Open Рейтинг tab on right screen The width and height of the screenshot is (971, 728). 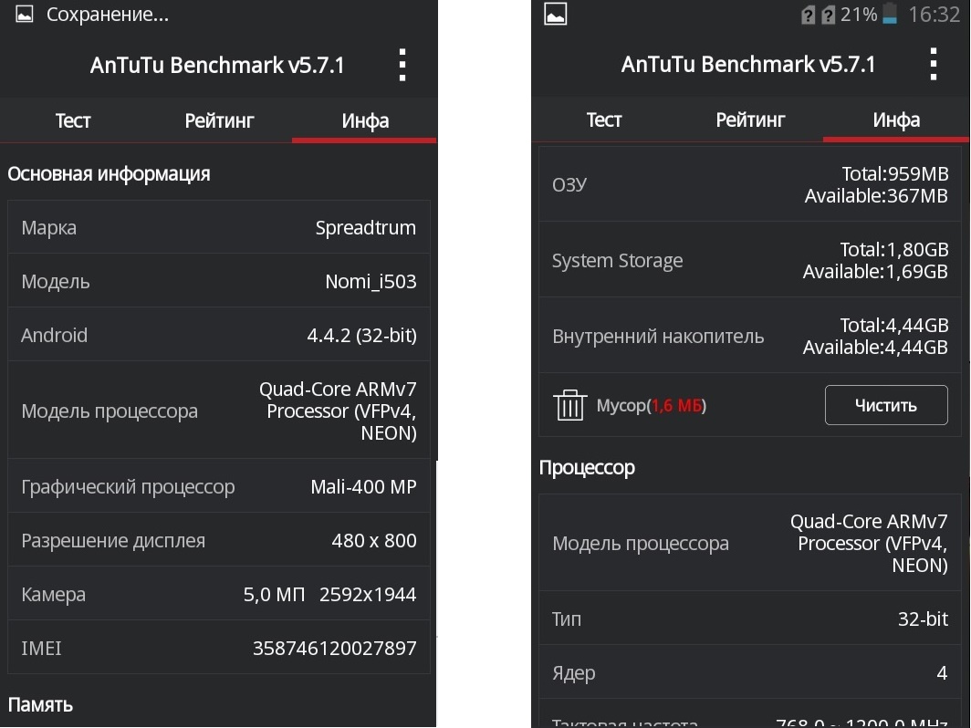tap(750, 120)
